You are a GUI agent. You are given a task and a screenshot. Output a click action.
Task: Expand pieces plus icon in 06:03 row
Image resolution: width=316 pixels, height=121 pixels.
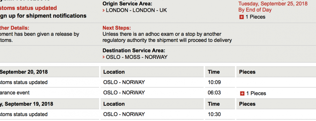pyautogui.click(x=242, y=93)
